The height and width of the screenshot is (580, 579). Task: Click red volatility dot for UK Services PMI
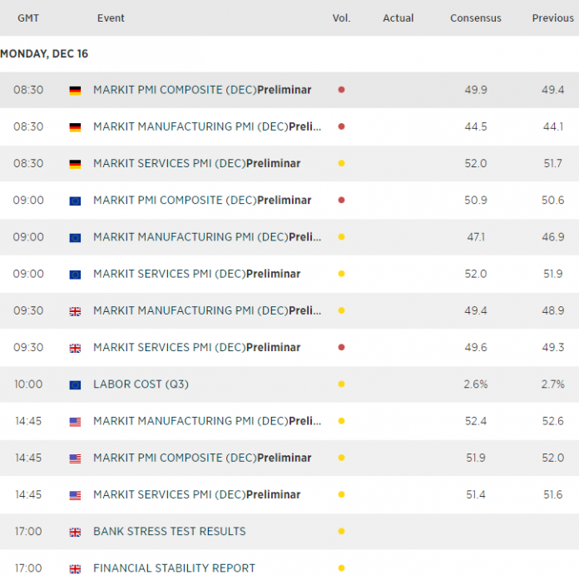point(341,347)
